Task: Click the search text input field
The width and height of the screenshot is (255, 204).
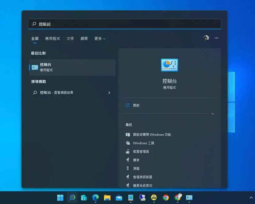Action: click(x=124, y=24)
